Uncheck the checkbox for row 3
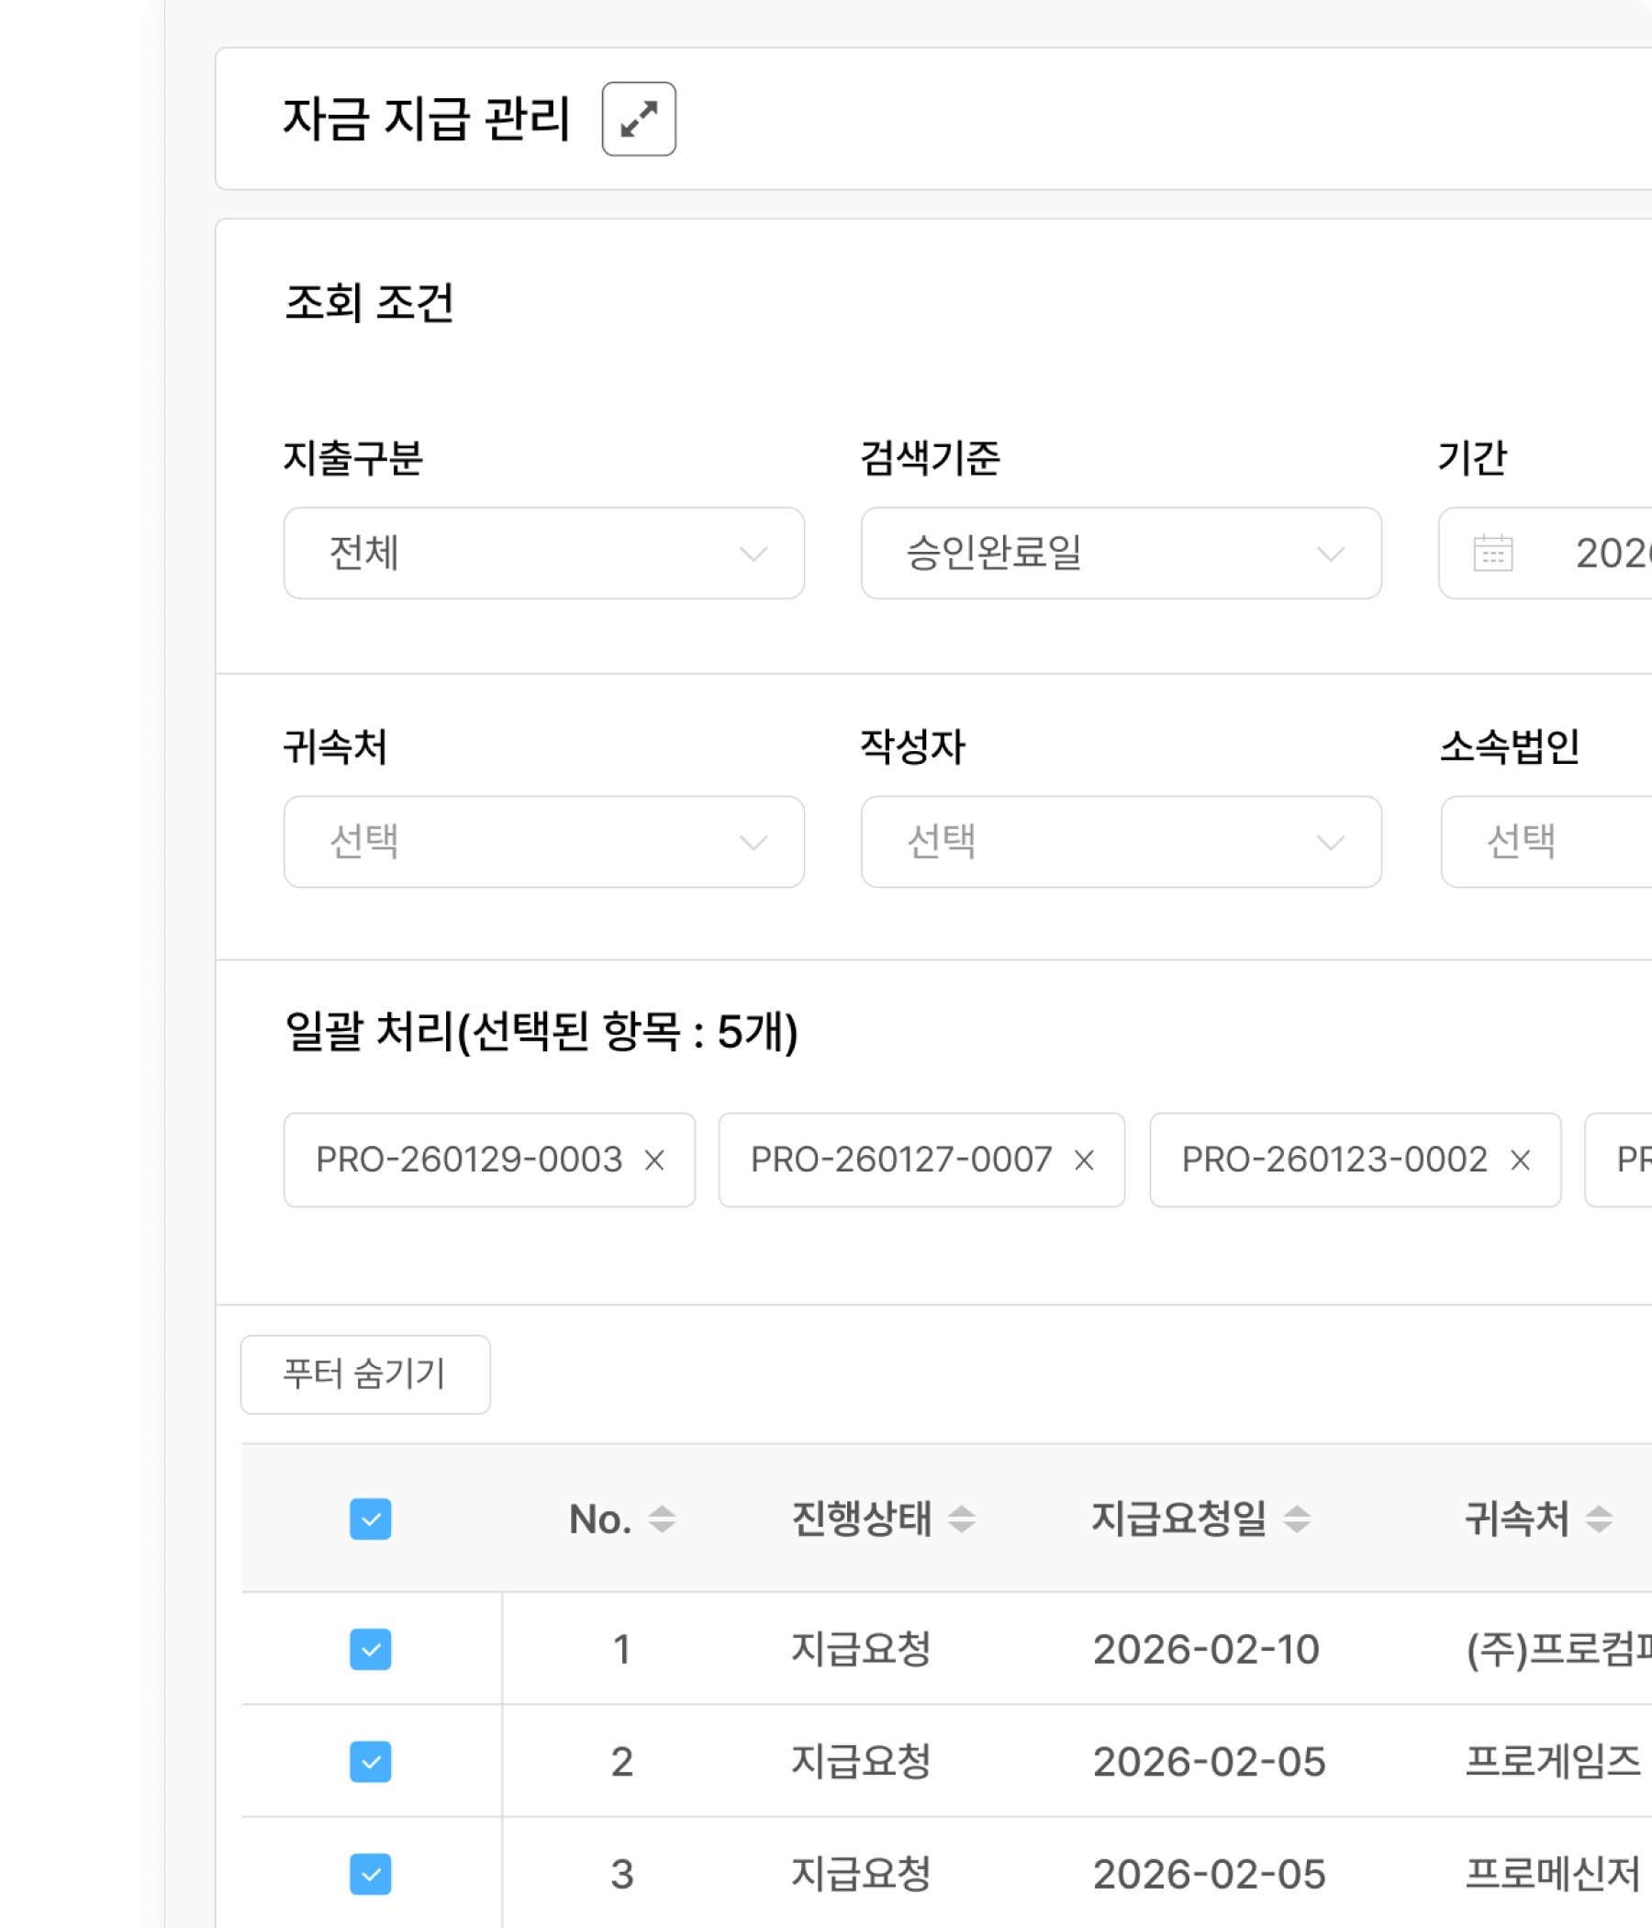 pos(371,1876)
